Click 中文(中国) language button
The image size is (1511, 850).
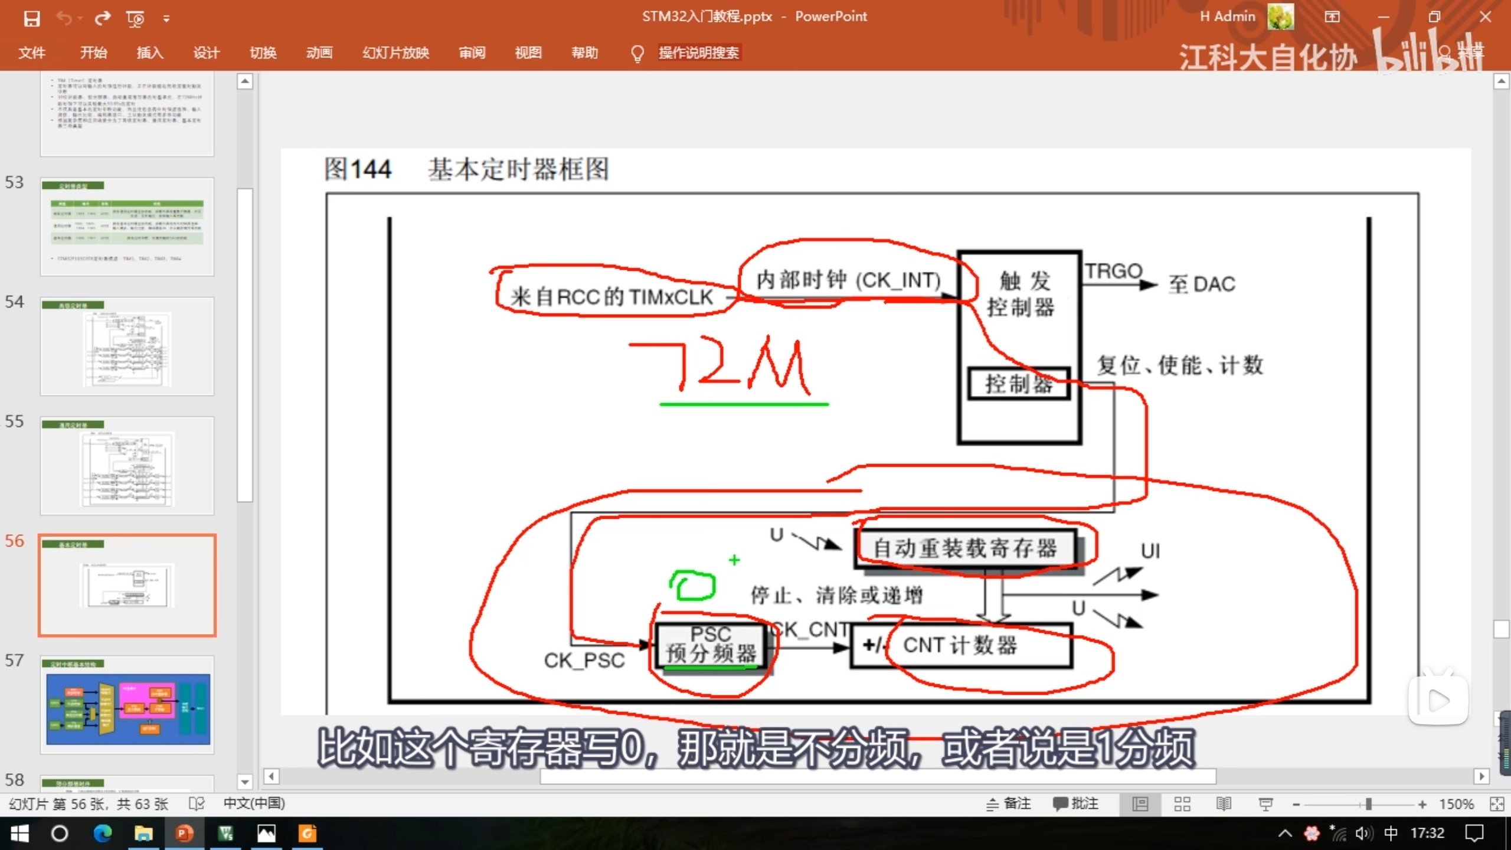[x=254, y=803]
